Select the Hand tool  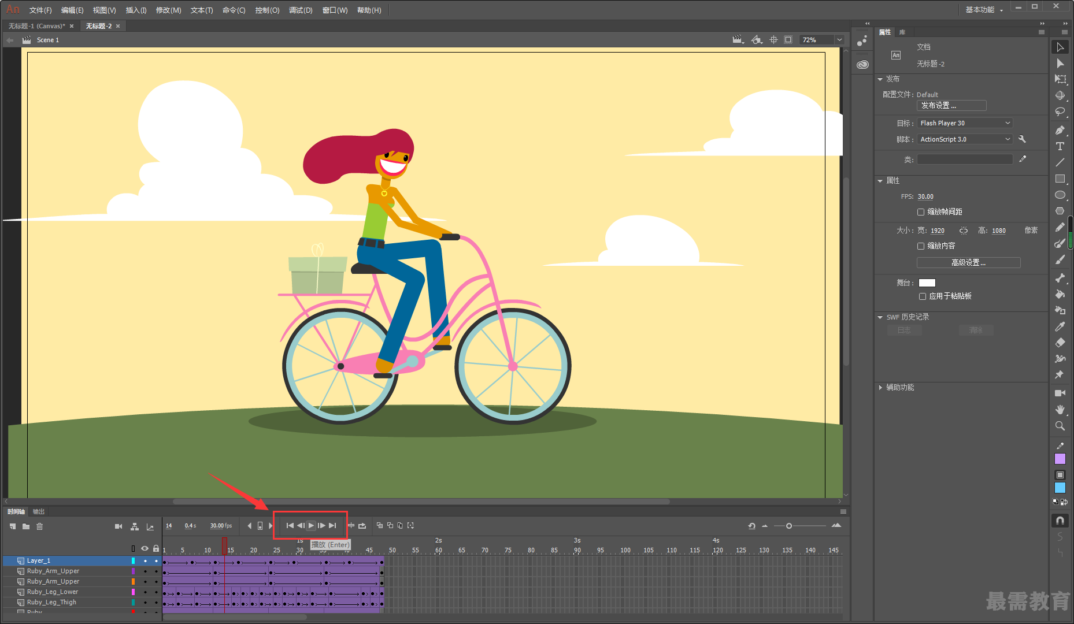(1060, 410)
